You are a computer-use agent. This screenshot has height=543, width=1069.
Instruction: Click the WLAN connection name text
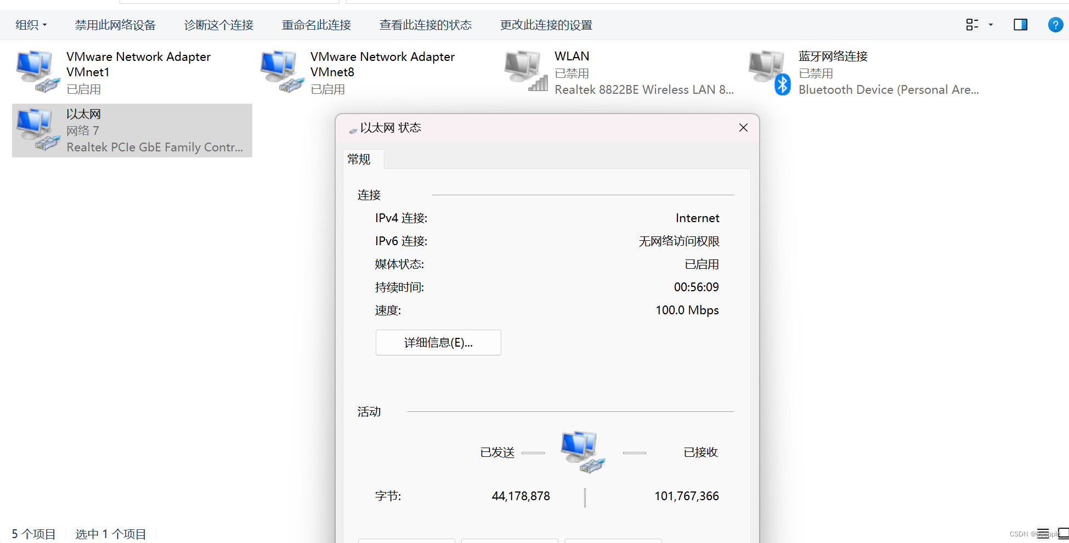(x=572, y=56)
